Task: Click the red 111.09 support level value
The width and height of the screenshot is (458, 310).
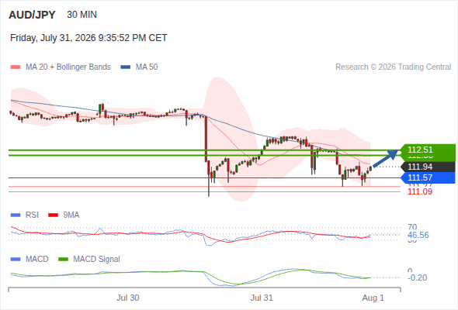Action: 420,191
